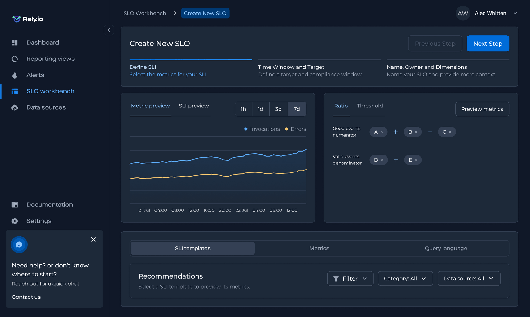
Task: Select the 1h time range
Action: click(243, 109)
